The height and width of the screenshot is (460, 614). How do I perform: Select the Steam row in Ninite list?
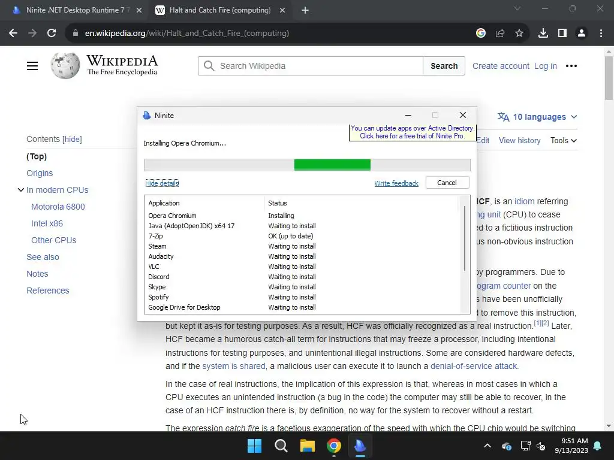(x=301, y=246)
